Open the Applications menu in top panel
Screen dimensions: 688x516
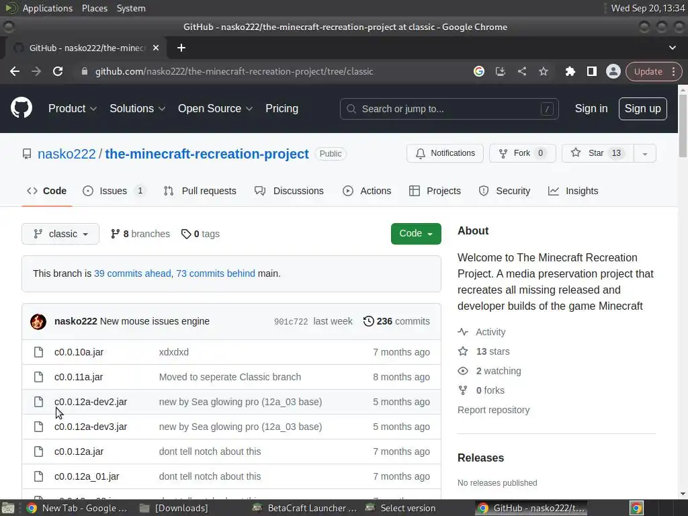pos(48,8)
